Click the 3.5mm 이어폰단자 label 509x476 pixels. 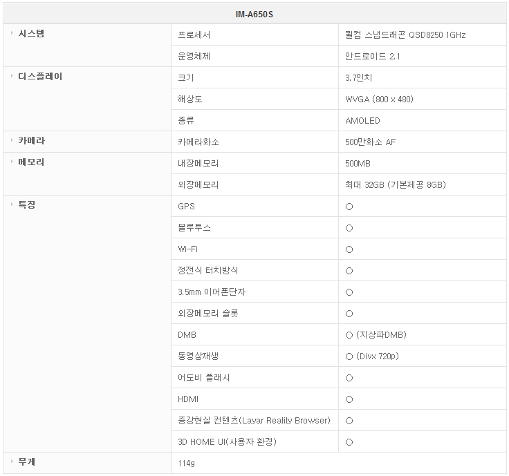tap(212, 292)
